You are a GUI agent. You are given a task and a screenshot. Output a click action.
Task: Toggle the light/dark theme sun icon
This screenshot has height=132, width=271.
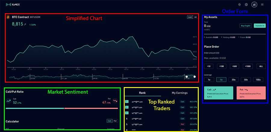click(x=239, y=5)
